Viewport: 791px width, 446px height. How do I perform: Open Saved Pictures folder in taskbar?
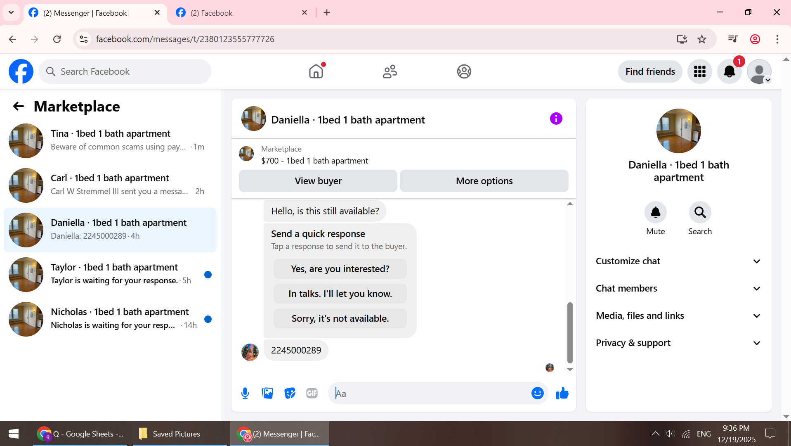coord(180,434)
